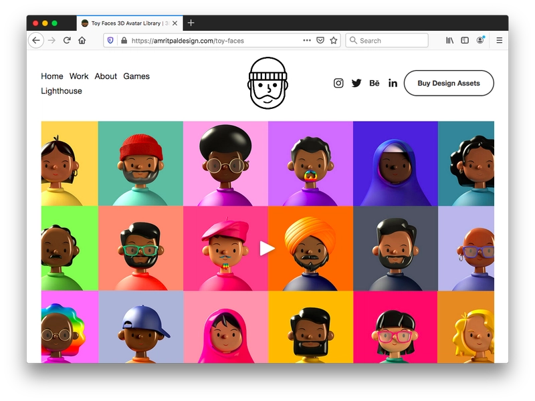Screen dimensions: 535x401
Task: Save page to Pocket
Action: click(320, 41)
